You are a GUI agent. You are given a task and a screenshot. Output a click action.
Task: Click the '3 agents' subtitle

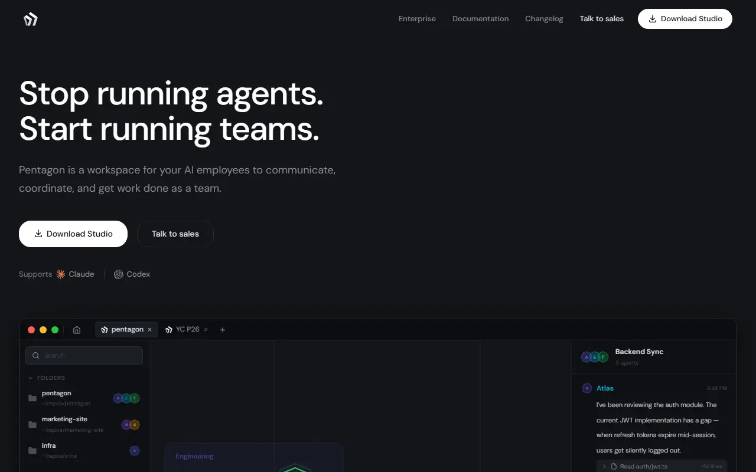(x=627, y=363)
